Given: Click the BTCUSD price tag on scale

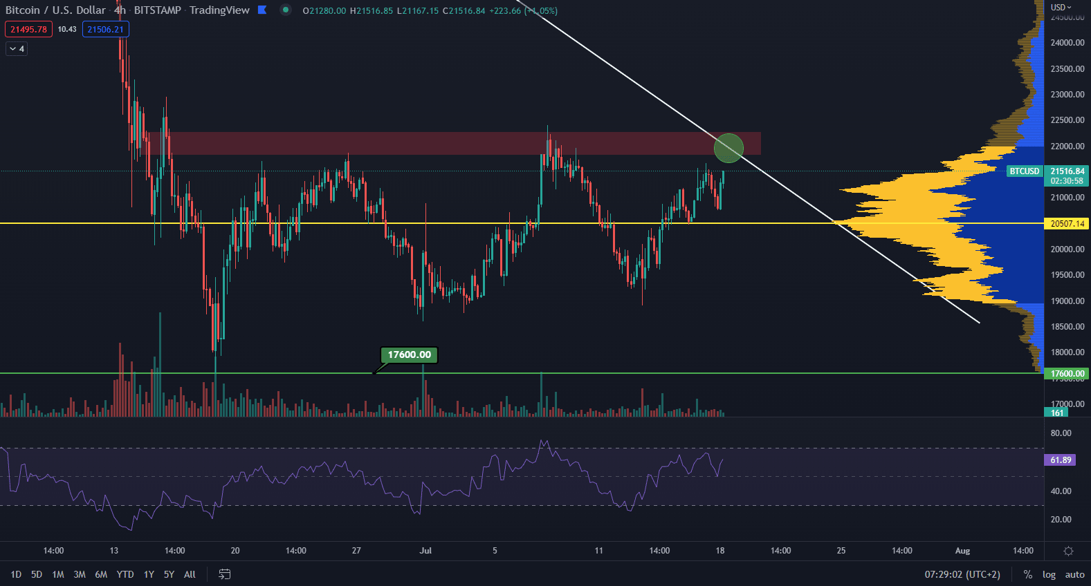Looking at the screenshot, I should click(1024, 171).
